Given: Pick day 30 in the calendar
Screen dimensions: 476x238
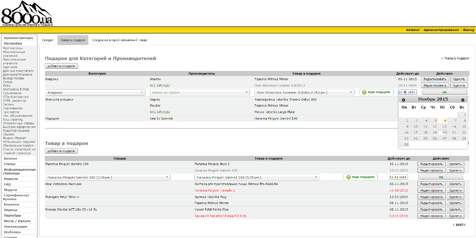Looking at the screenshot, I should click(x=404, y=145).
